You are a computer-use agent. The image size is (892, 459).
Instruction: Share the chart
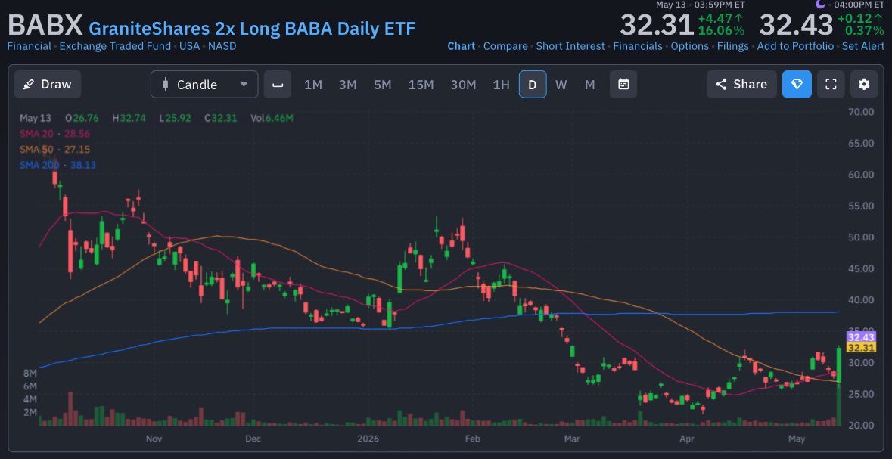[741, 84]
